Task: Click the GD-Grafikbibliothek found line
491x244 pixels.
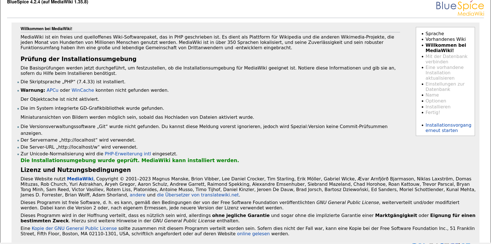Action: 92,108
